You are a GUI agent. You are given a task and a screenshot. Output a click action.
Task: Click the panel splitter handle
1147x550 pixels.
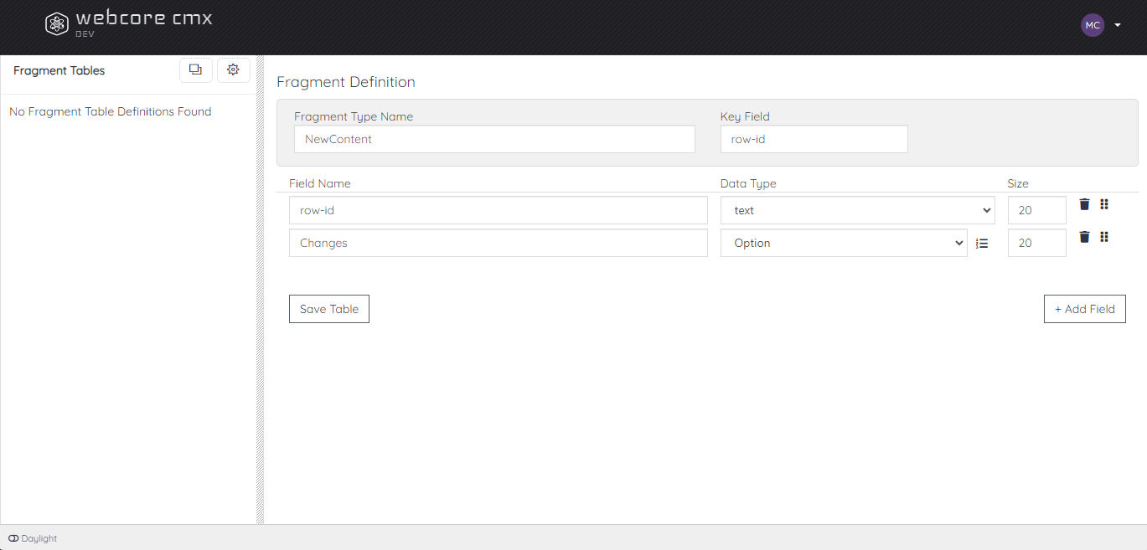[x=260, y=290]
